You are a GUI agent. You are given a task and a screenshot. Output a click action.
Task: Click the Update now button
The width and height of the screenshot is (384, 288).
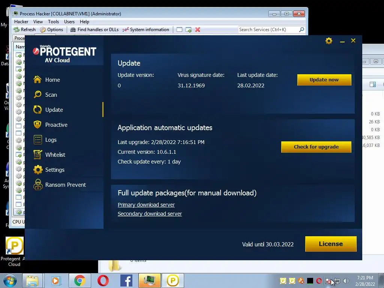click(324, 80)
